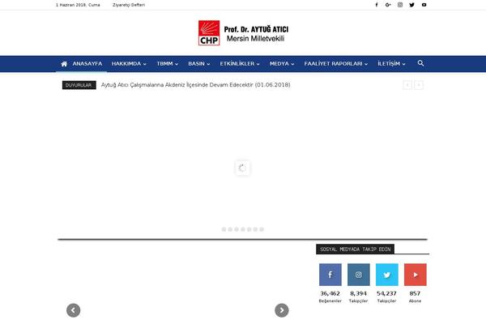The height and width of the screenshot is (324, 486).
Task: Expand the Hakkımda menu
Action: point(129,63)
